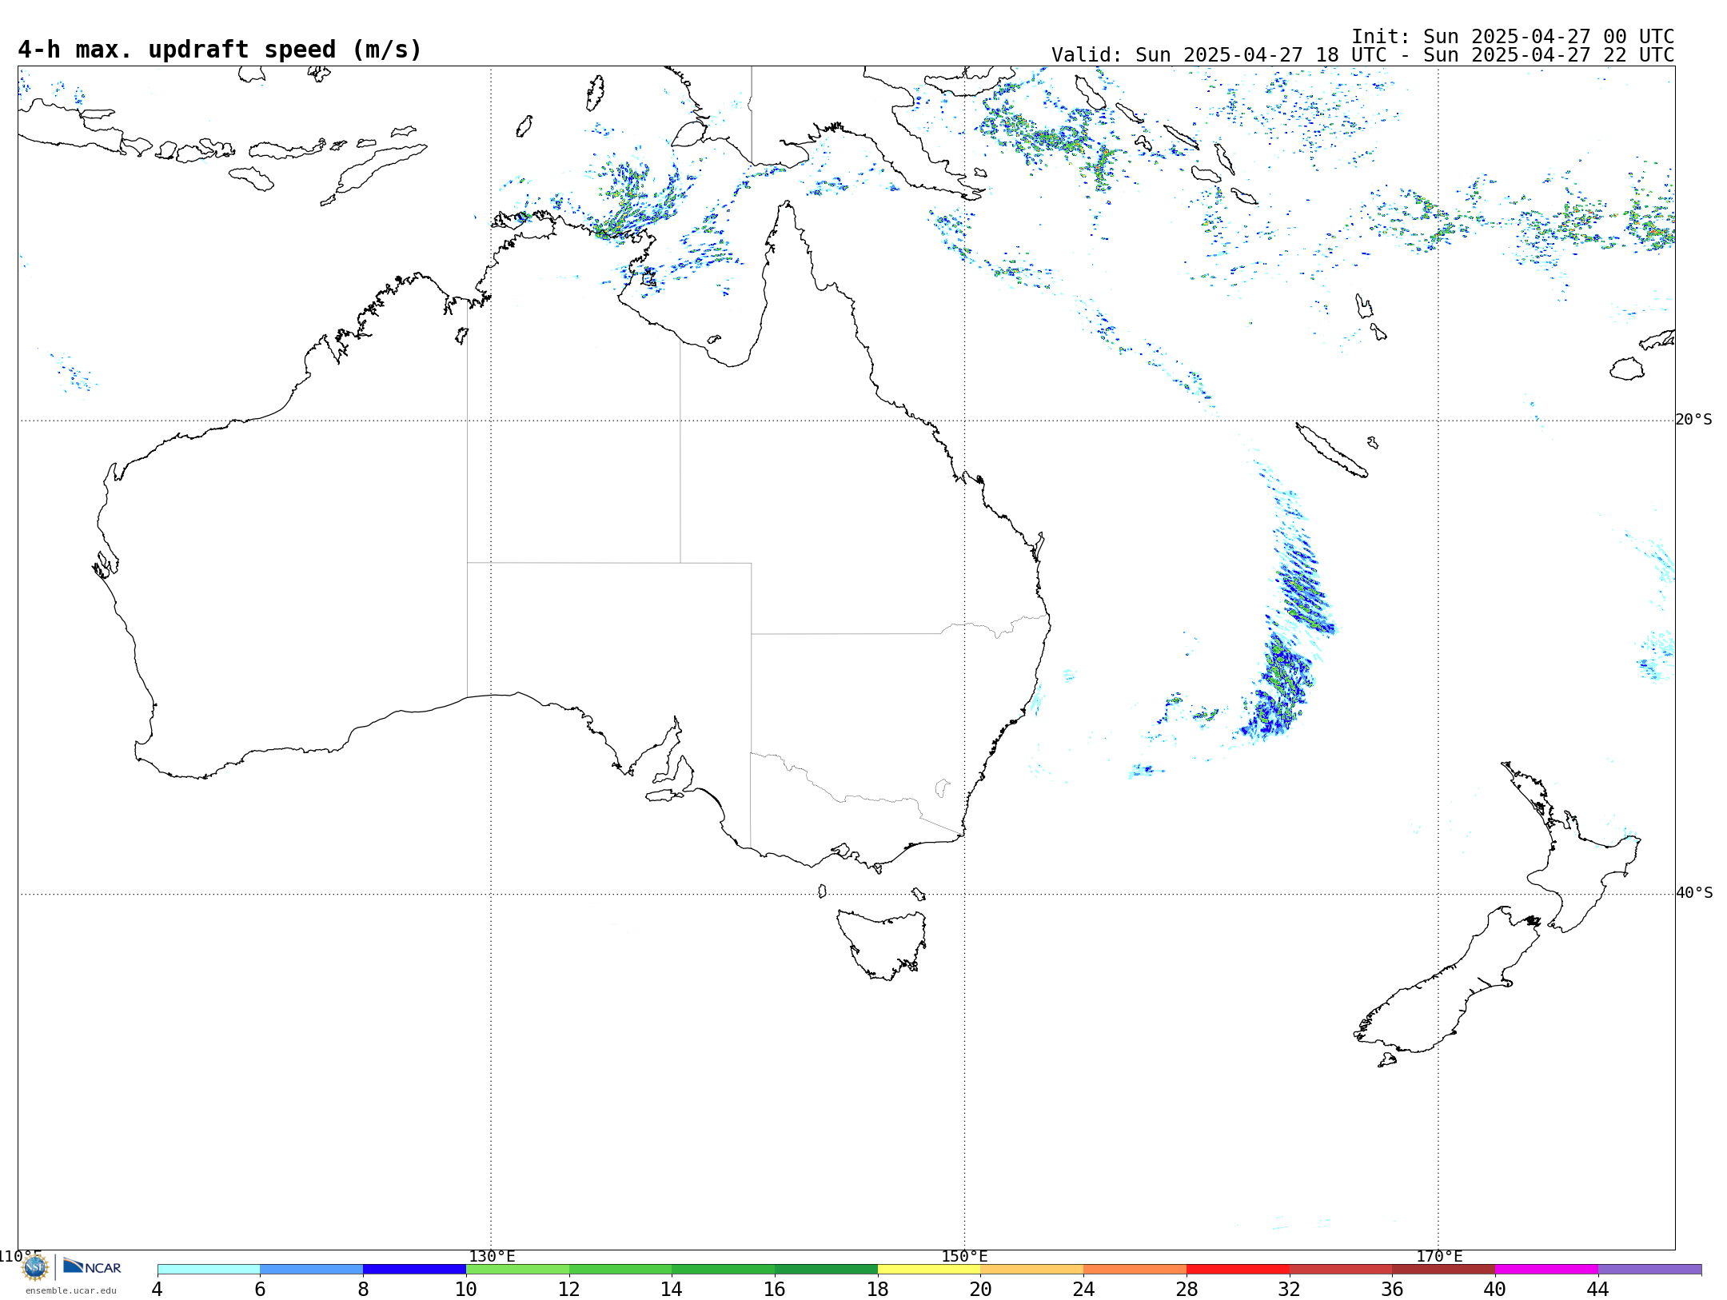The image size is (1727, 1300).
Task: Click the purple swatch above 44 m/s
Action: click(x=1649, y=1270)
